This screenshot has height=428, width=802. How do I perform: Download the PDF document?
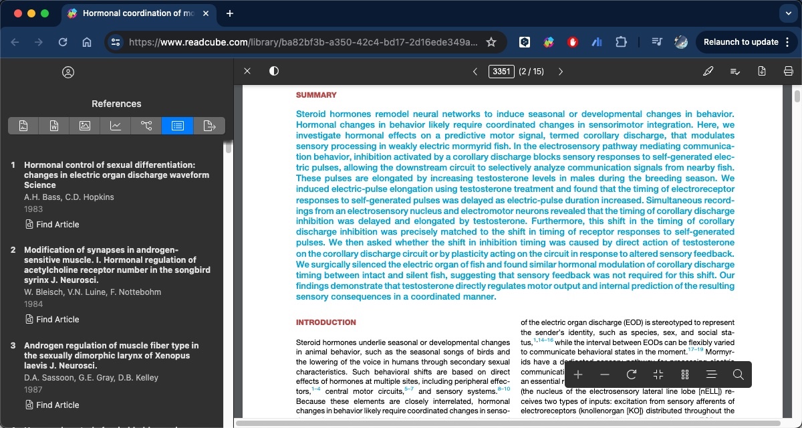tap(762, 71)
